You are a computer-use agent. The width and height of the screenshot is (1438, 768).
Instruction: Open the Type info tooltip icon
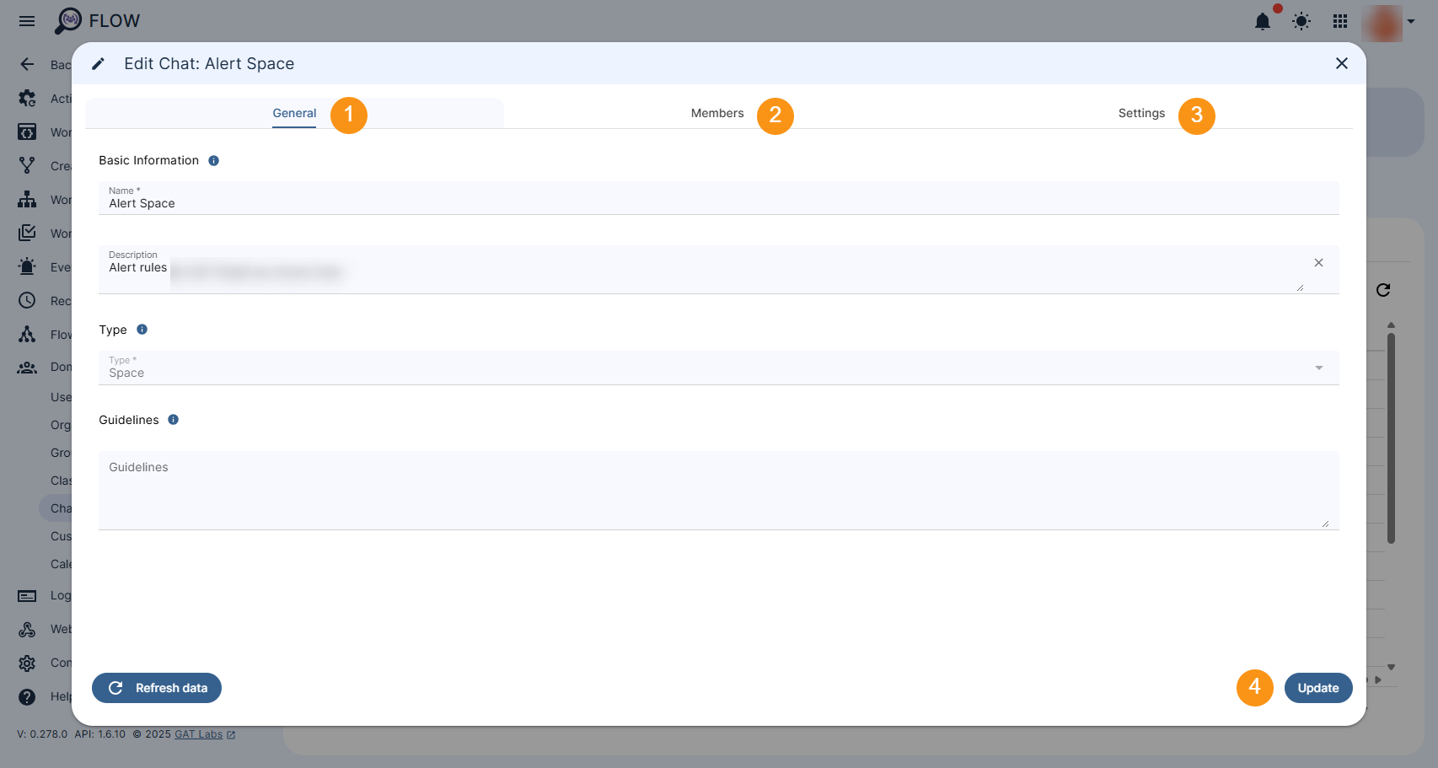pos(142,330)
